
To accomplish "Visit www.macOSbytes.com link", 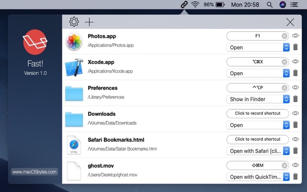I will coord(34,172).
